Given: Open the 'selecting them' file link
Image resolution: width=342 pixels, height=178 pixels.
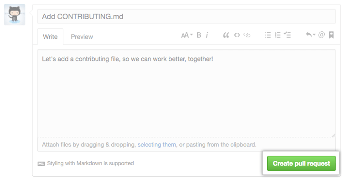Looking at the screenshot, I should 156,144.
